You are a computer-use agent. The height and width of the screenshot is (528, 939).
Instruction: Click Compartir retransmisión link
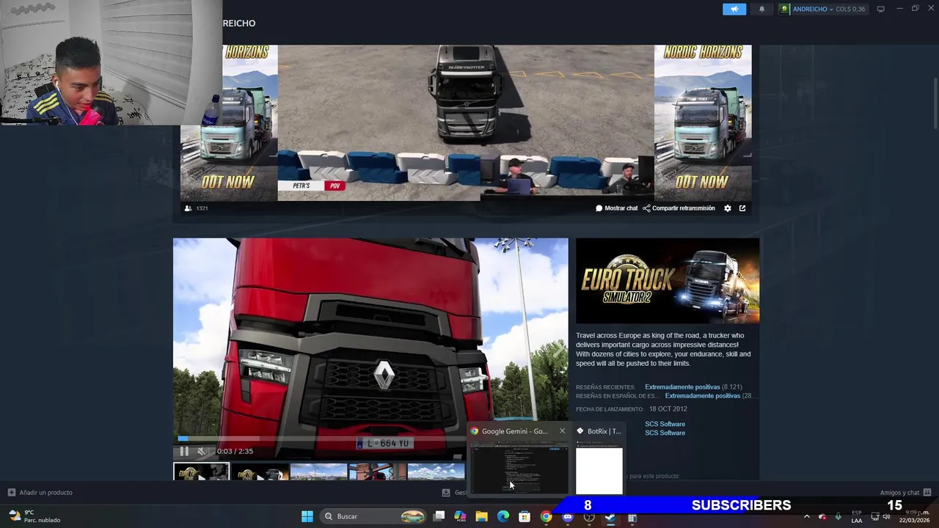coord(679,208)
